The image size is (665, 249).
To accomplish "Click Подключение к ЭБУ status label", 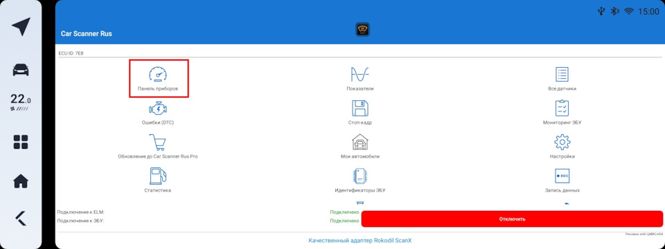I will pos(80,221).
